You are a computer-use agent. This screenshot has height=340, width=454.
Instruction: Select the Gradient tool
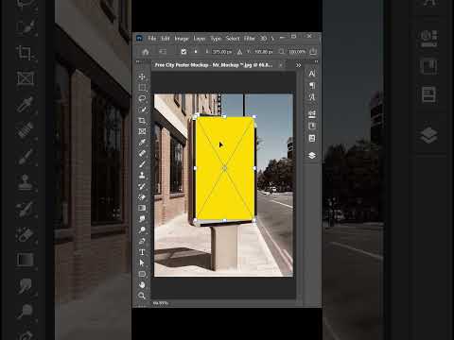[142, 208]
